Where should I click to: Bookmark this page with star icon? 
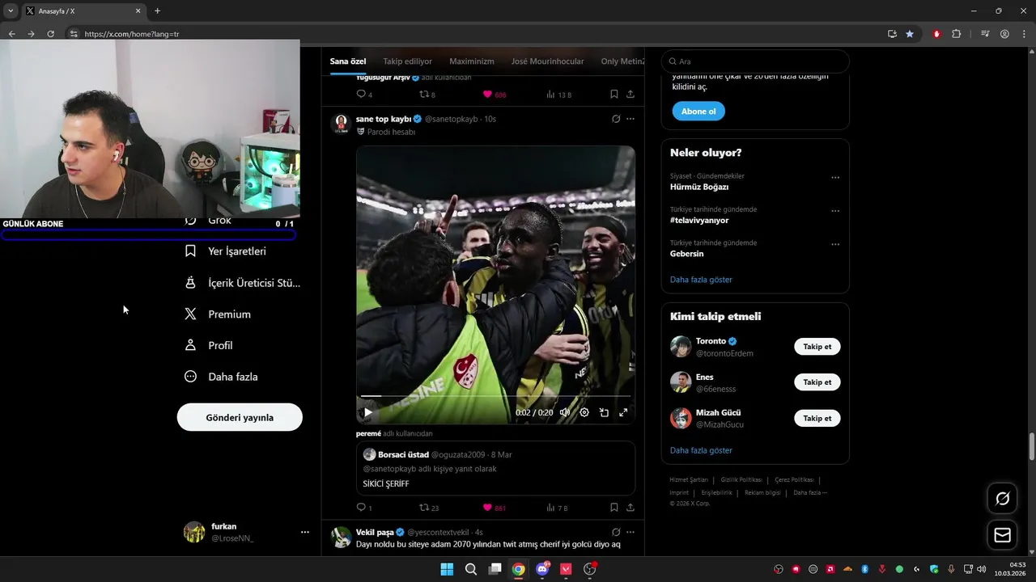click(910, 34)
